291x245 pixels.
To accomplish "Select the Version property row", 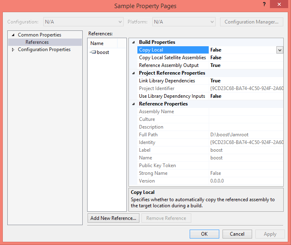I will 210,181.
